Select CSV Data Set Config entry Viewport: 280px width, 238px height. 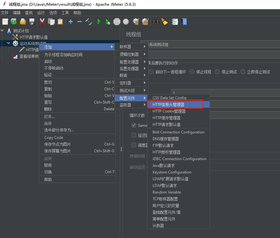[169, 98]
